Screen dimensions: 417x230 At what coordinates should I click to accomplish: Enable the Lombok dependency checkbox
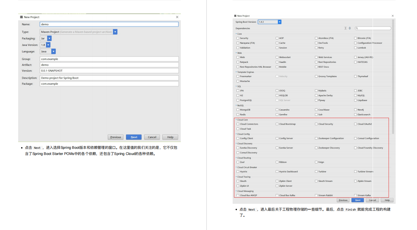point(355,48)
